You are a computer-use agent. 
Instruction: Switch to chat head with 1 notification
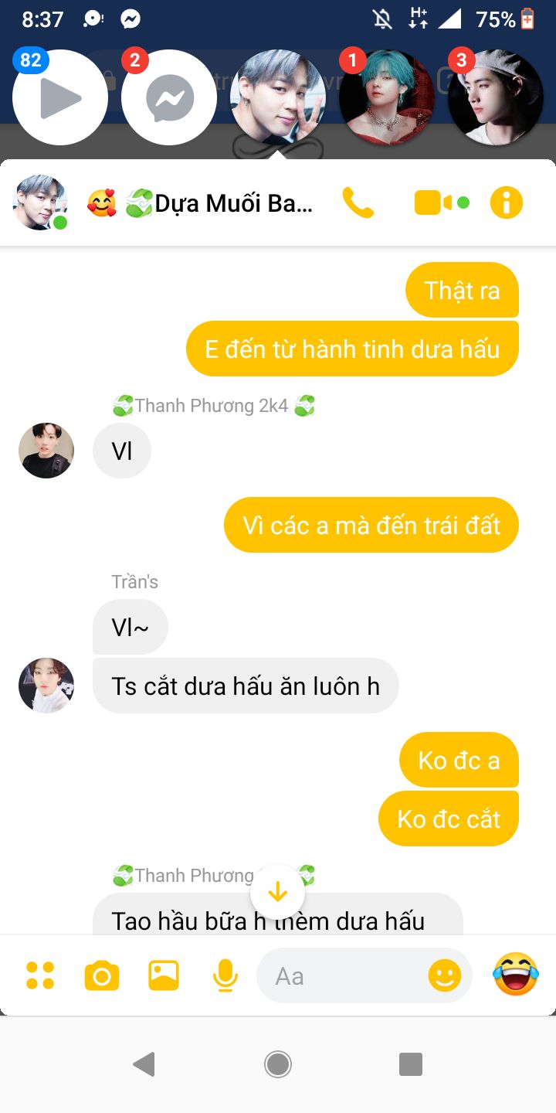click(387, 97)
